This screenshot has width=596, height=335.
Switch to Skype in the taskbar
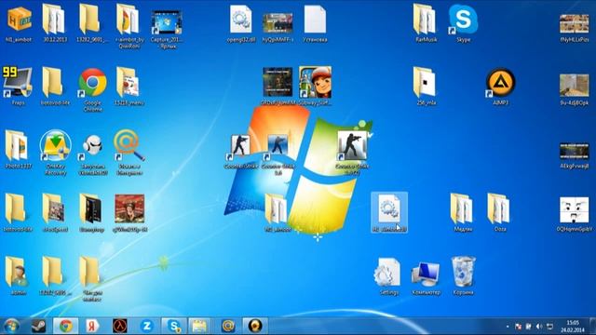click(174, 327)
